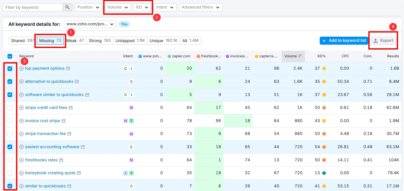Click the Add to keyword list button
Viewport: 404px width, 191px height.
point(344,41)
